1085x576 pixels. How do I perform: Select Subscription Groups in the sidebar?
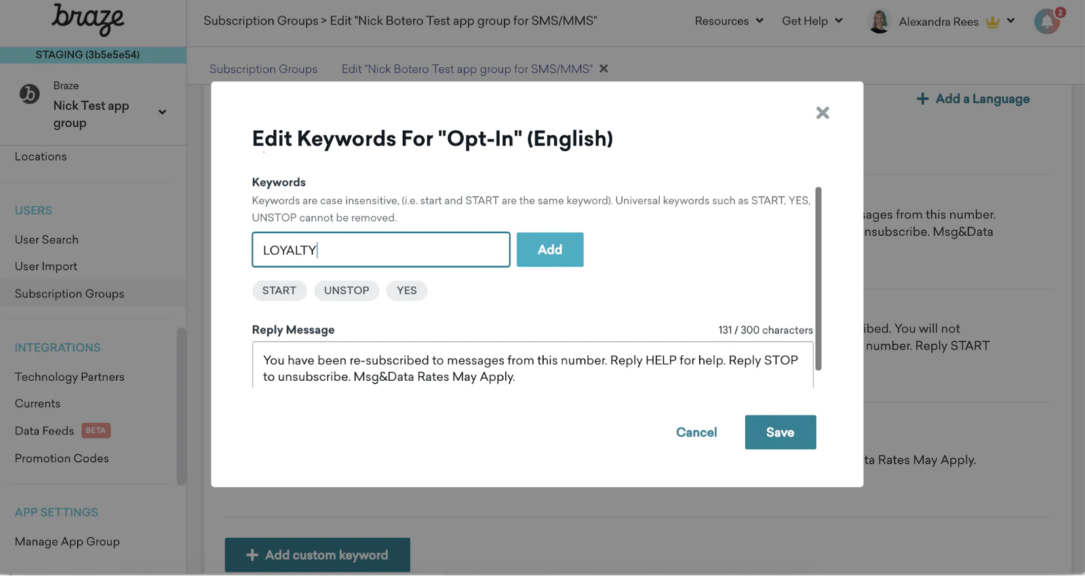[x=69, y=293]
